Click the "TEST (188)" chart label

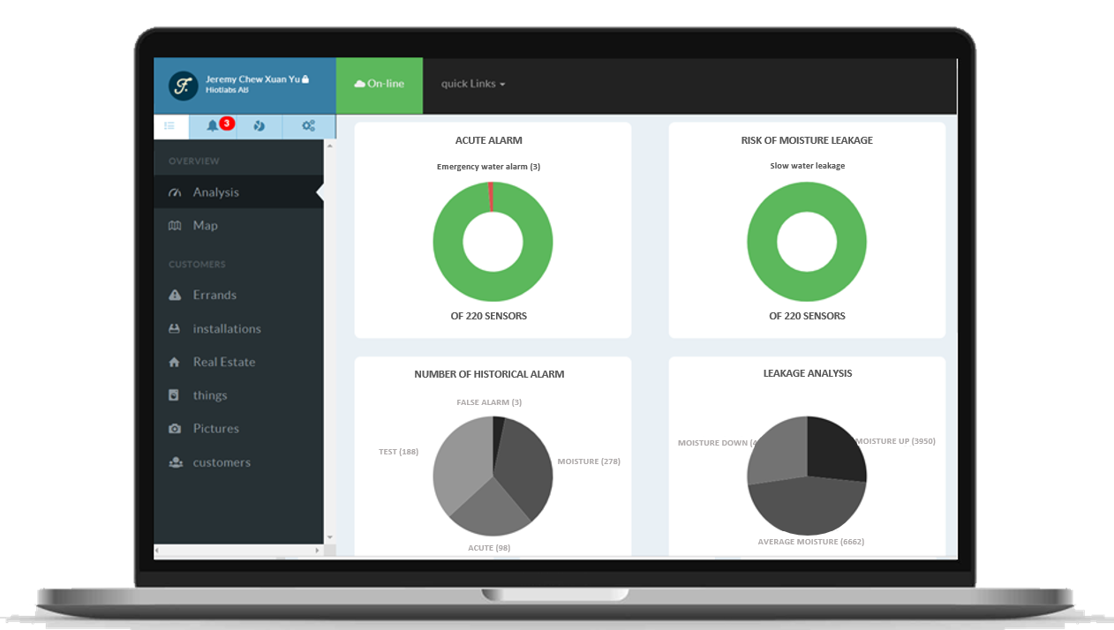399,452
